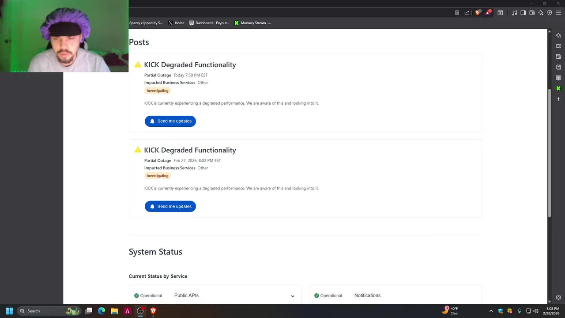The height and width of the screenshot is (318, 565).
Task: Open the volume speaker tray icon
Action: point(536,311)
